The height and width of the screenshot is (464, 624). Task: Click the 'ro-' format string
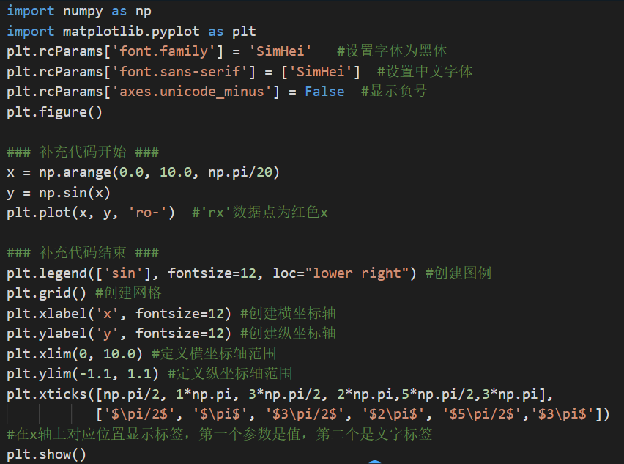click(x=152, y=213)
